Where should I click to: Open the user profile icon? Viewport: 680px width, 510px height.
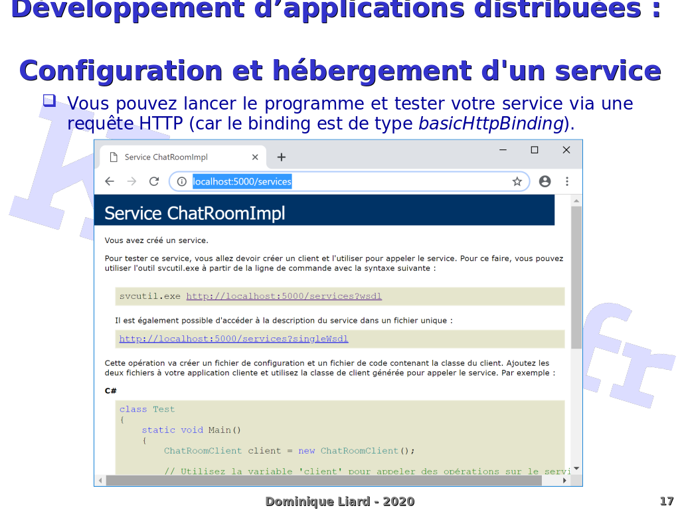[x=545, y=181]
